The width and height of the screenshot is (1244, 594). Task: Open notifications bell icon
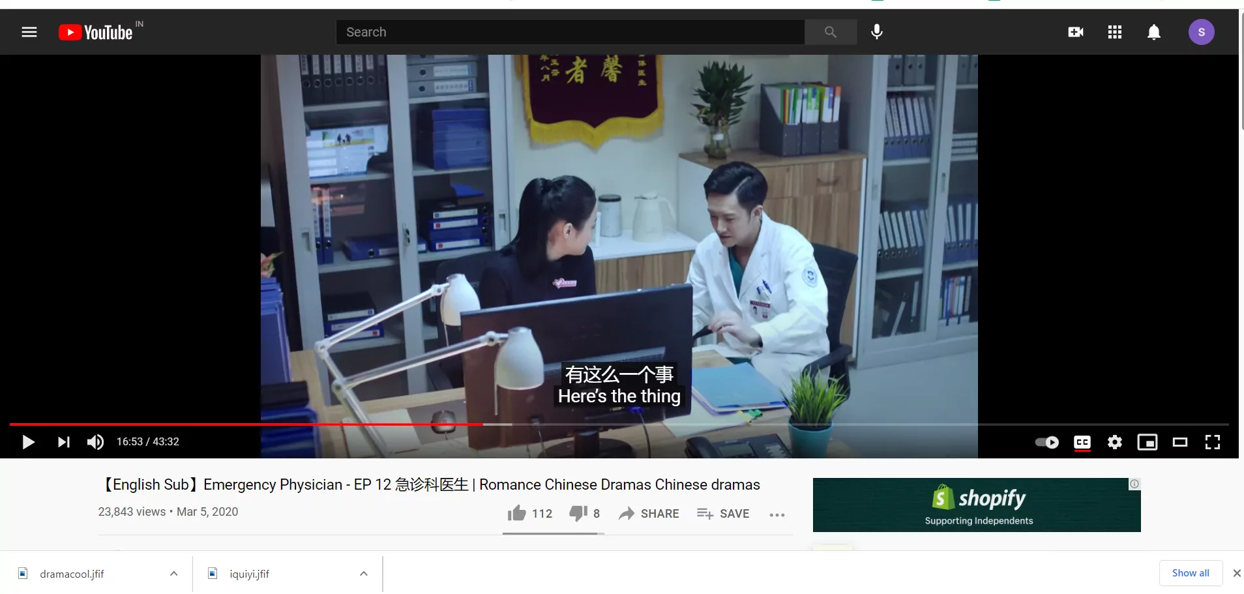pyautogui.click(x=1154, y=32)
